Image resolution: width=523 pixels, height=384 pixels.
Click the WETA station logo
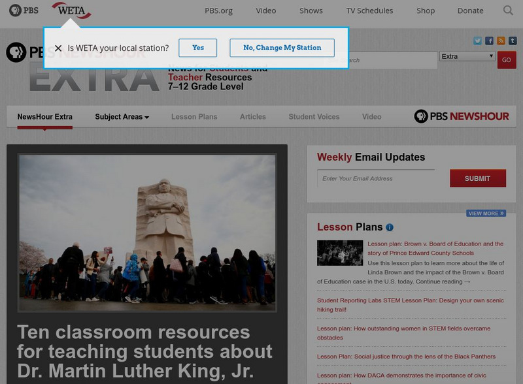(71, 10)
